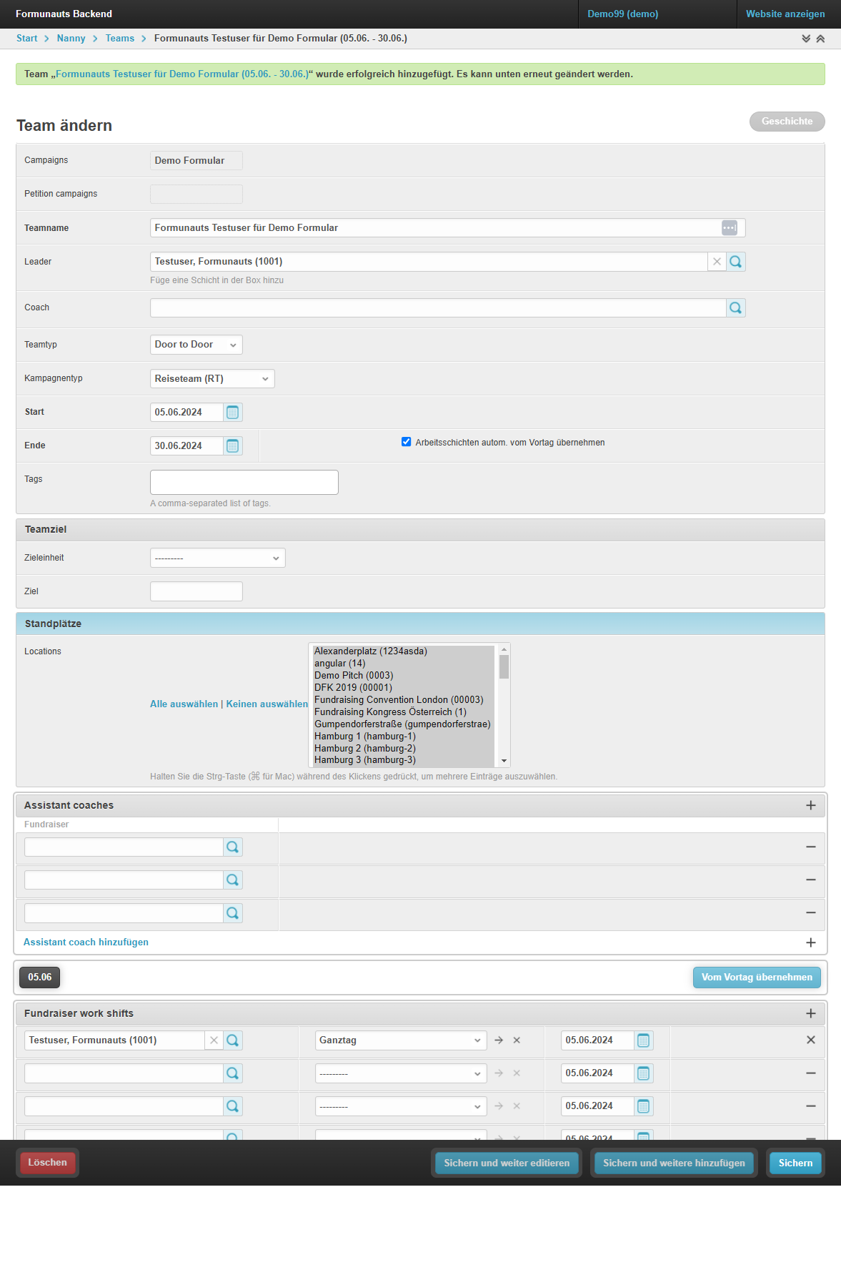Click the ellipsis icon in Teamname field
The image size is (841, 1280).
729,228
